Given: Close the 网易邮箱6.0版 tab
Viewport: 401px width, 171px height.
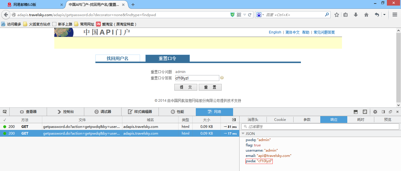Looking at the screenshot, I should tap(62, 5).
